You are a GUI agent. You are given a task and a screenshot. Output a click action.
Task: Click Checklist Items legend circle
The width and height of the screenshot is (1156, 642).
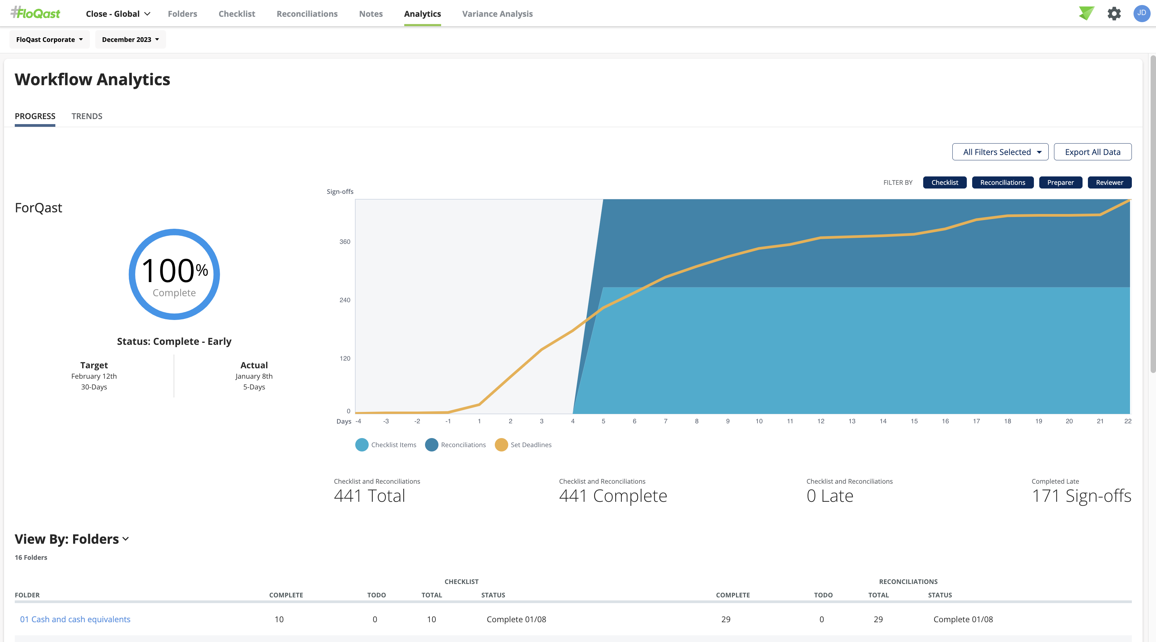click(x=362, y=444)
